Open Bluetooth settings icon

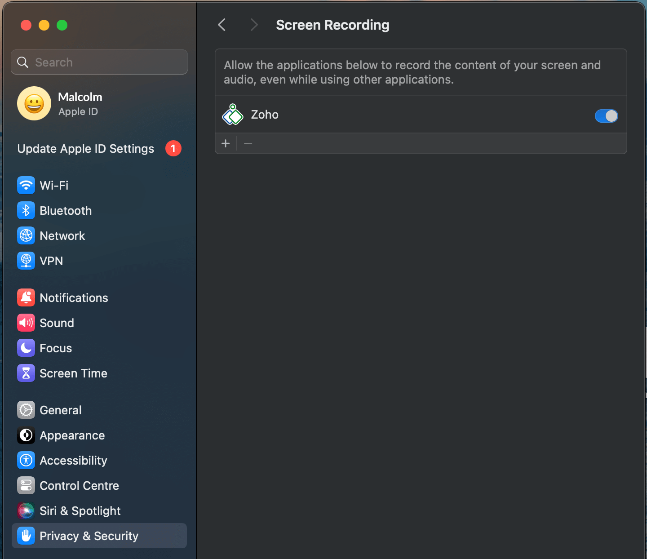coord(26,210)
